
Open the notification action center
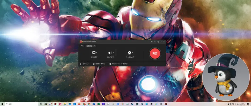(248, 104)
